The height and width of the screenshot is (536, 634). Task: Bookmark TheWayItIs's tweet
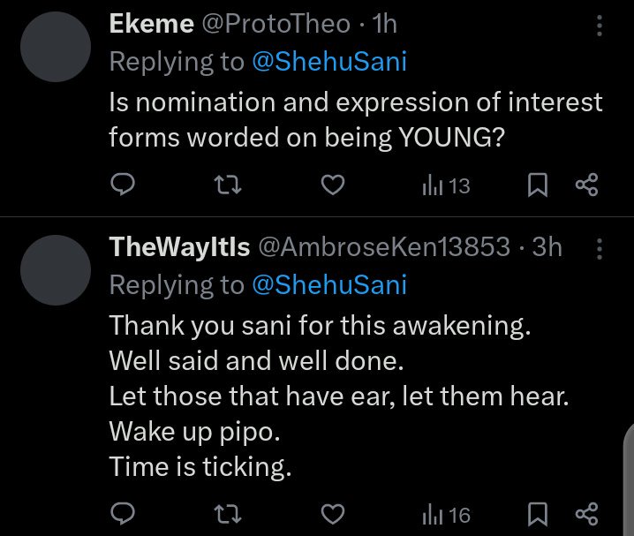point(537,514)
